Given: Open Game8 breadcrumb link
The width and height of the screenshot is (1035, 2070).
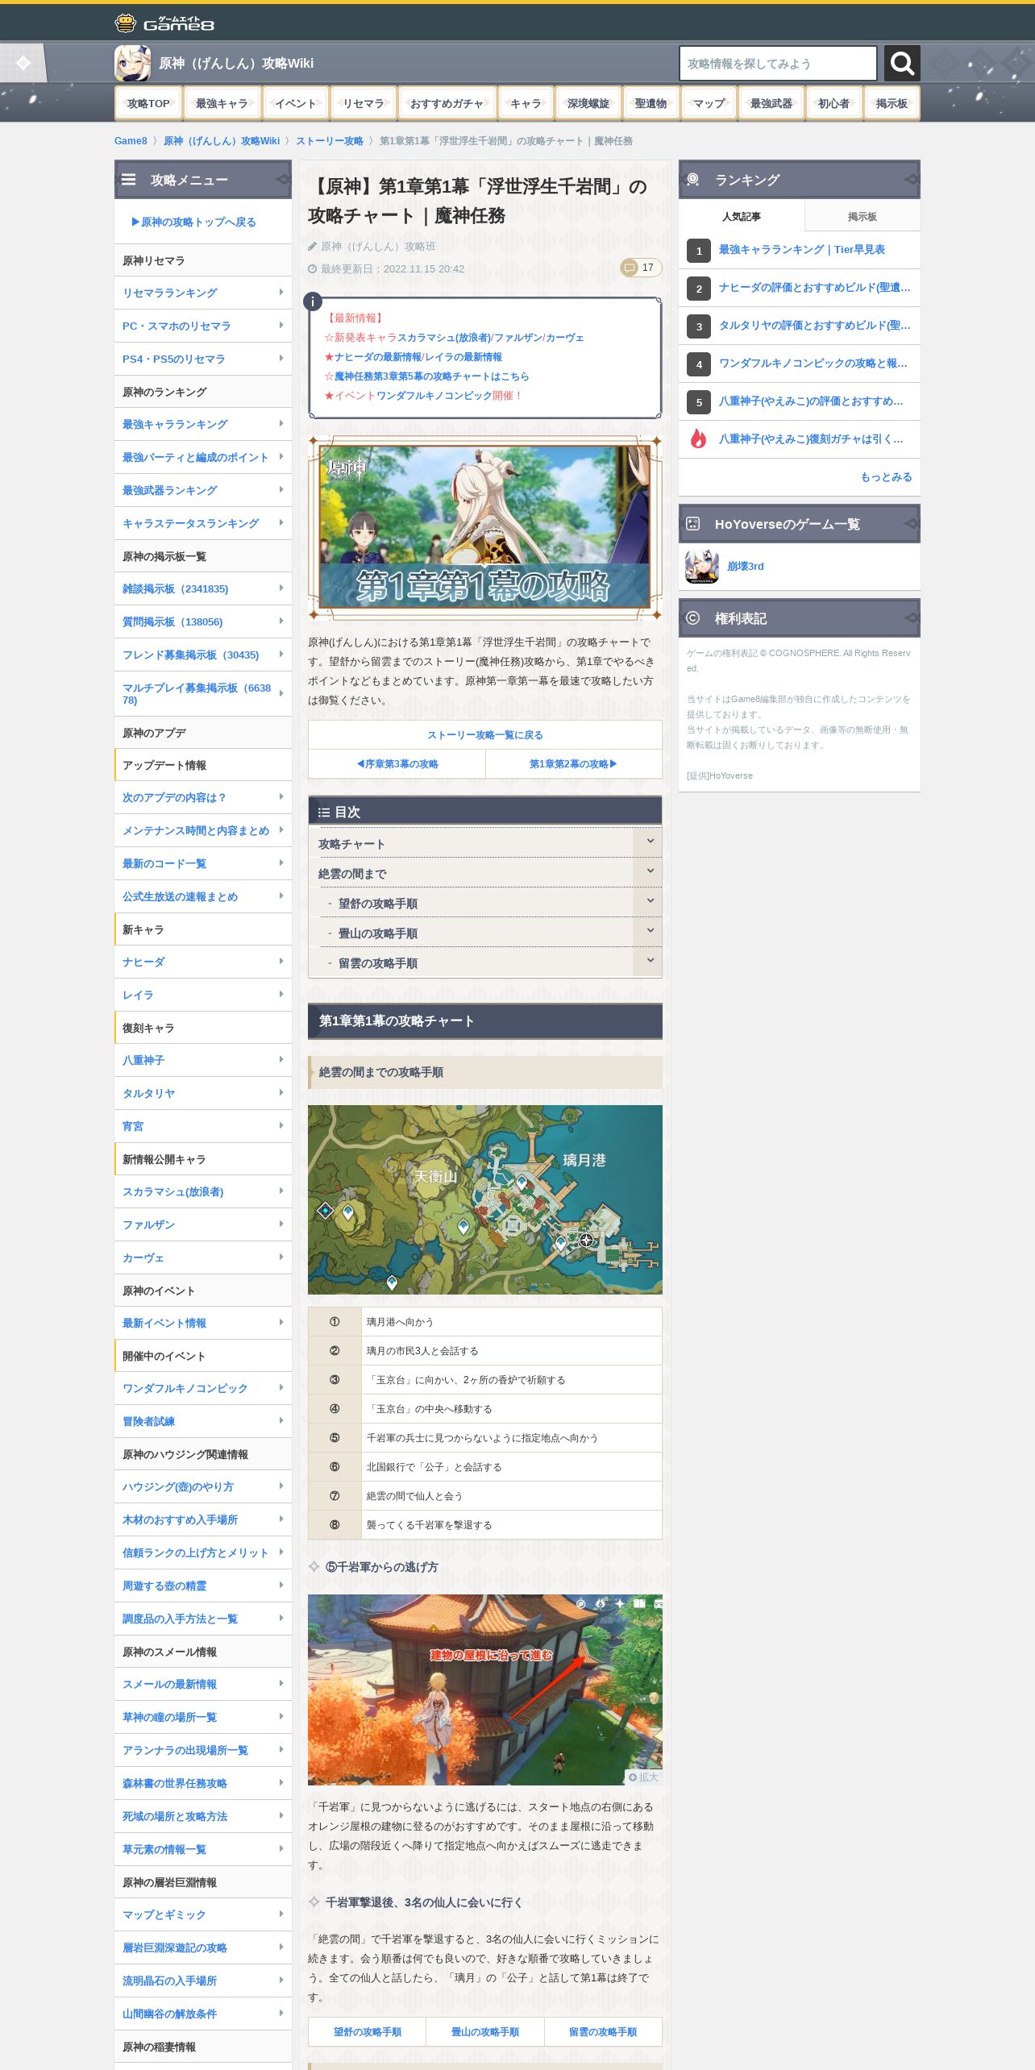Looking at the screenshot, I should click(131, 141).
